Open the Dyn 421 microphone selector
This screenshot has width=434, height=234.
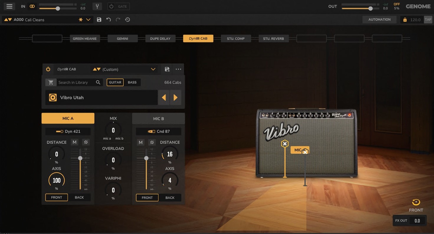pyautogui.click(x=68, y=131)
